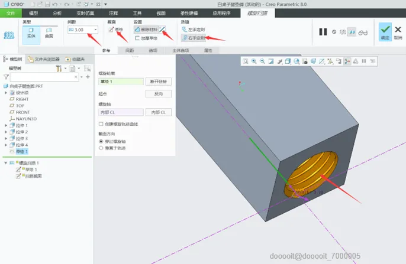The width and height of the screenshot is (406, 264).
Task: Open the pitch value 3.00 dropdown
Action: point(95,30)
